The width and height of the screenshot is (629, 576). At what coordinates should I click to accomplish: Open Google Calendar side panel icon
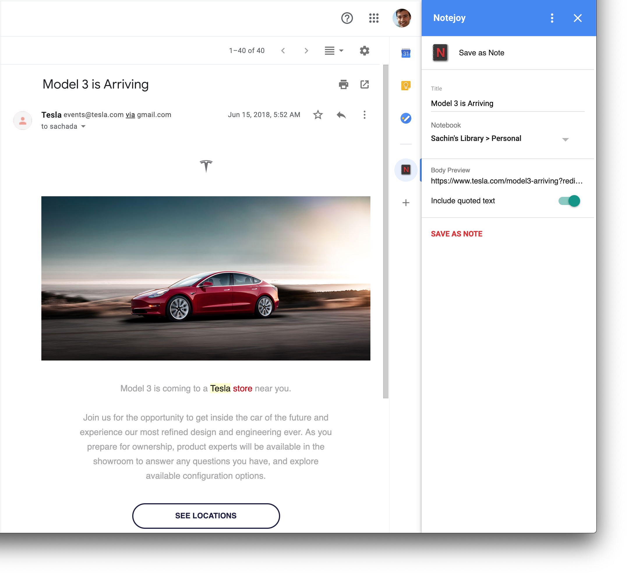click(406, 53)
